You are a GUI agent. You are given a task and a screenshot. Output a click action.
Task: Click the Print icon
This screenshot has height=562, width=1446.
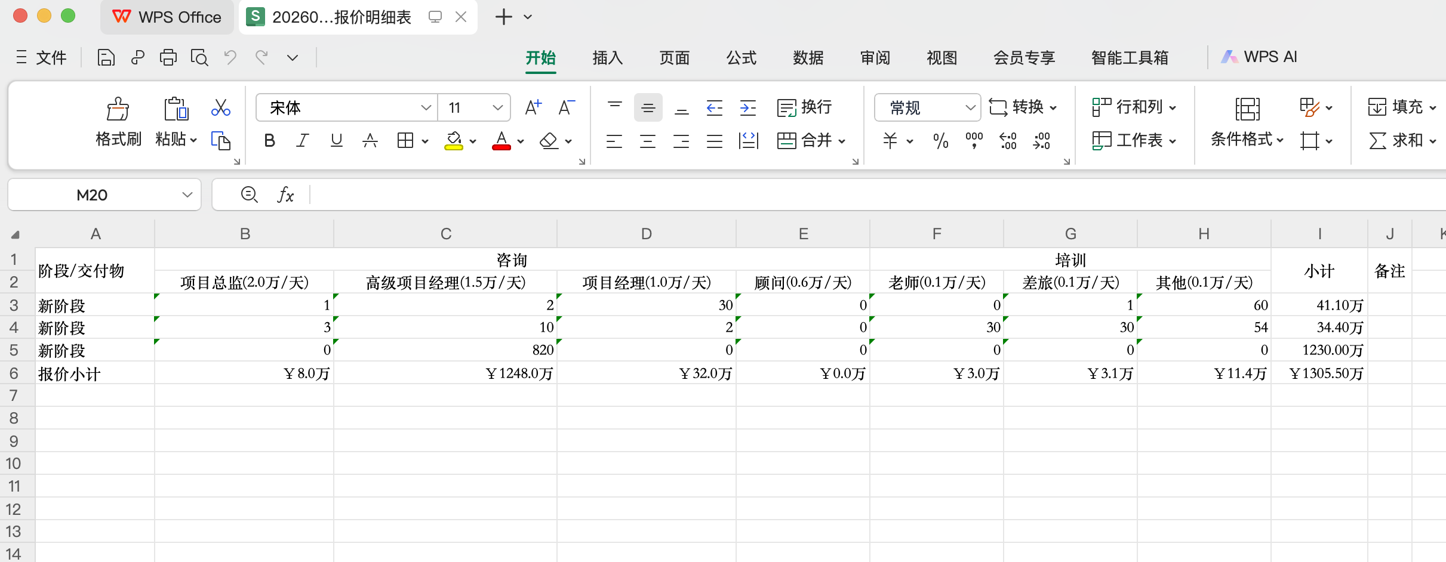pyautogui.click(x=168, y=58)
